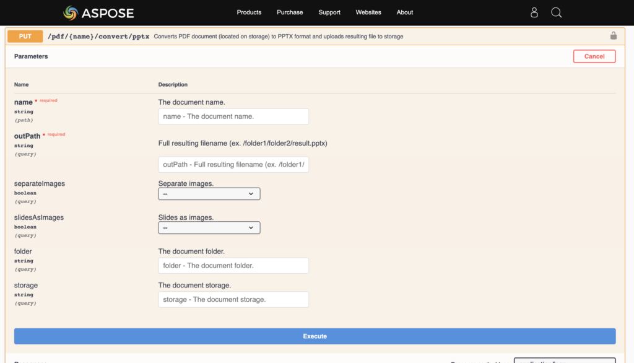Image resolution: width=634 pixels, height=363 pixels.
Task: Open the Purchase menu
Action: pyautogui.click(x=290, y=12)
